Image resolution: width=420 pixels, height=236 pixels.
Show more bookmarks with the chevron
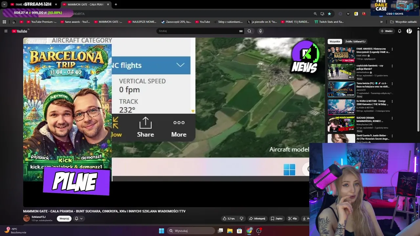[x=381, y=22]
